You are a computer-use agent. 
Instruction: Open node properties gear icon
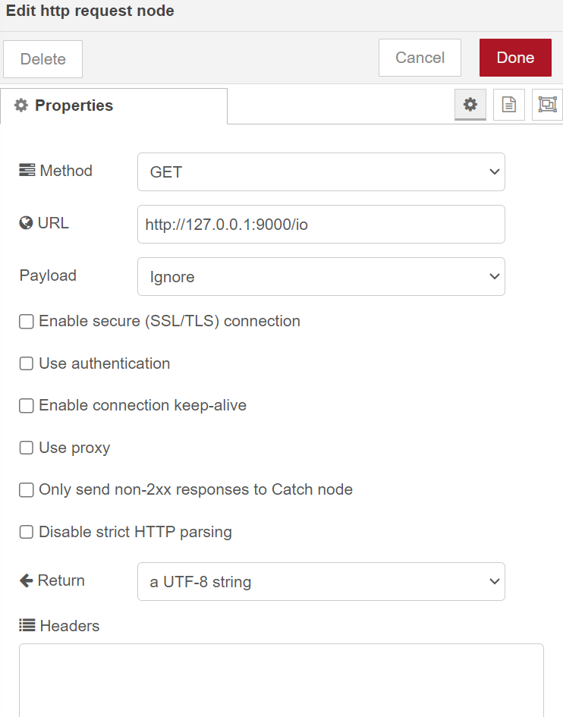pyautogui.click(x=470, y=105)
